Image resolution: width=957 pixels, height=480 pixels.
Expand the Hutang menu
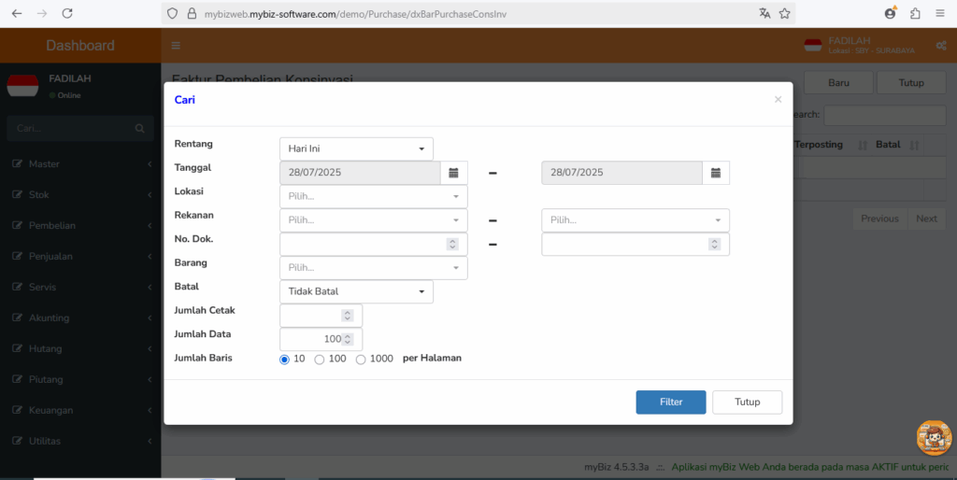pos(80,349)
